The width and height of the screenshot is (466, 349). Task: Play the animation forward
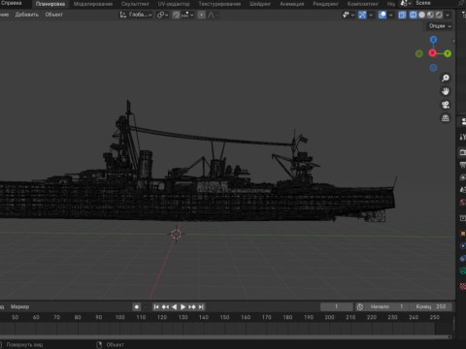183,306
